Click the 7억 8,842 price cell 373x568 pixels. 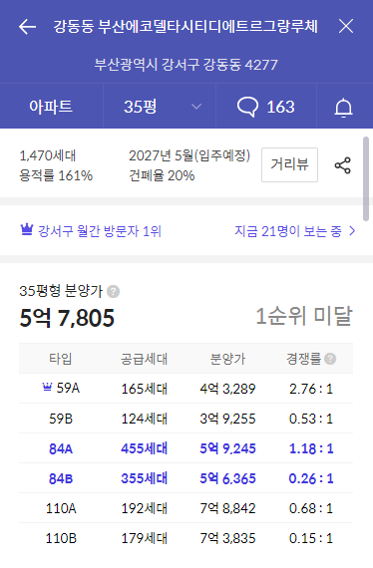pyautogui.click(x=227, y=508)
